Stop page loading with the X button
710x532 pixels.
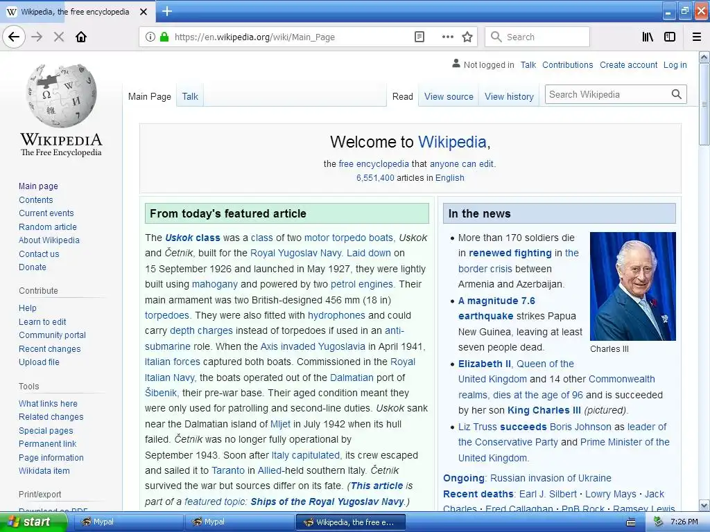coord(59,37)
